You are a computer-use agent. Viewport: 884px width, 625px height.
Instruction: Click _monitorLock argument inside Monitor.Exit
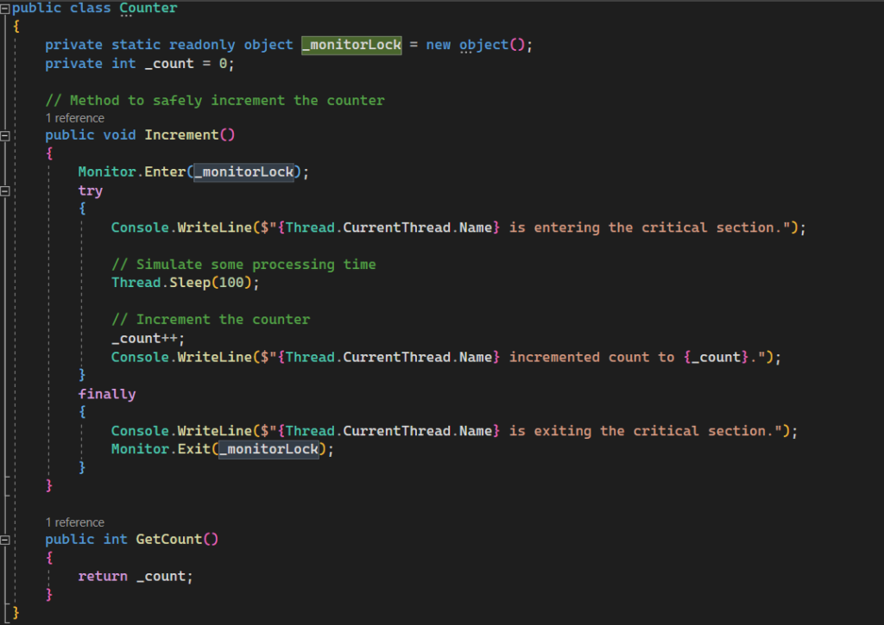[268, 449]
